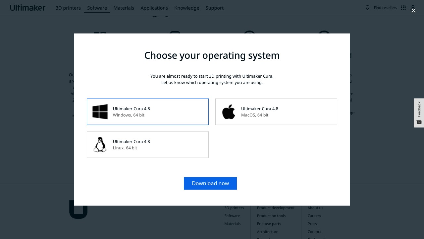Click the small chat icon below Feedback
424x239 pixels.
click(x=419, y=122)
